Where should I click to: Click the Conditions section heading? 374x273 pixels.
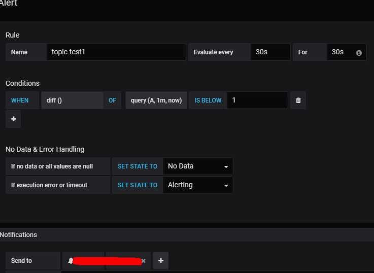point(22,83)
